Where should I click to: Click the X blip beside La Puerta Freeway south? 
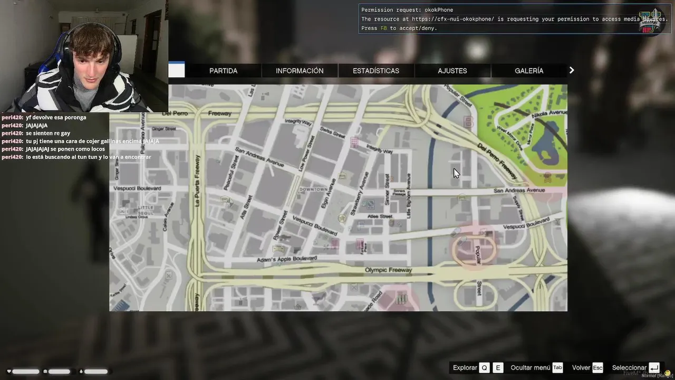169,275
